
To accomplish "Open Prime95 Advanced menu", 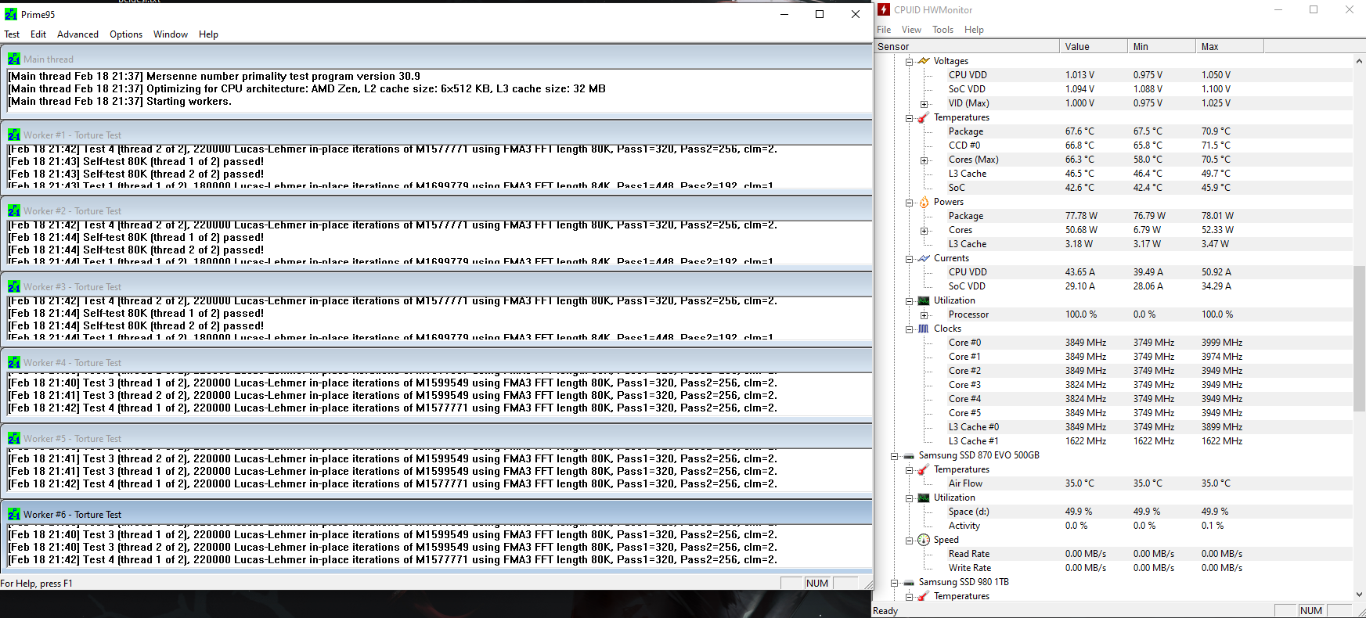I will (x=77, y=34).
